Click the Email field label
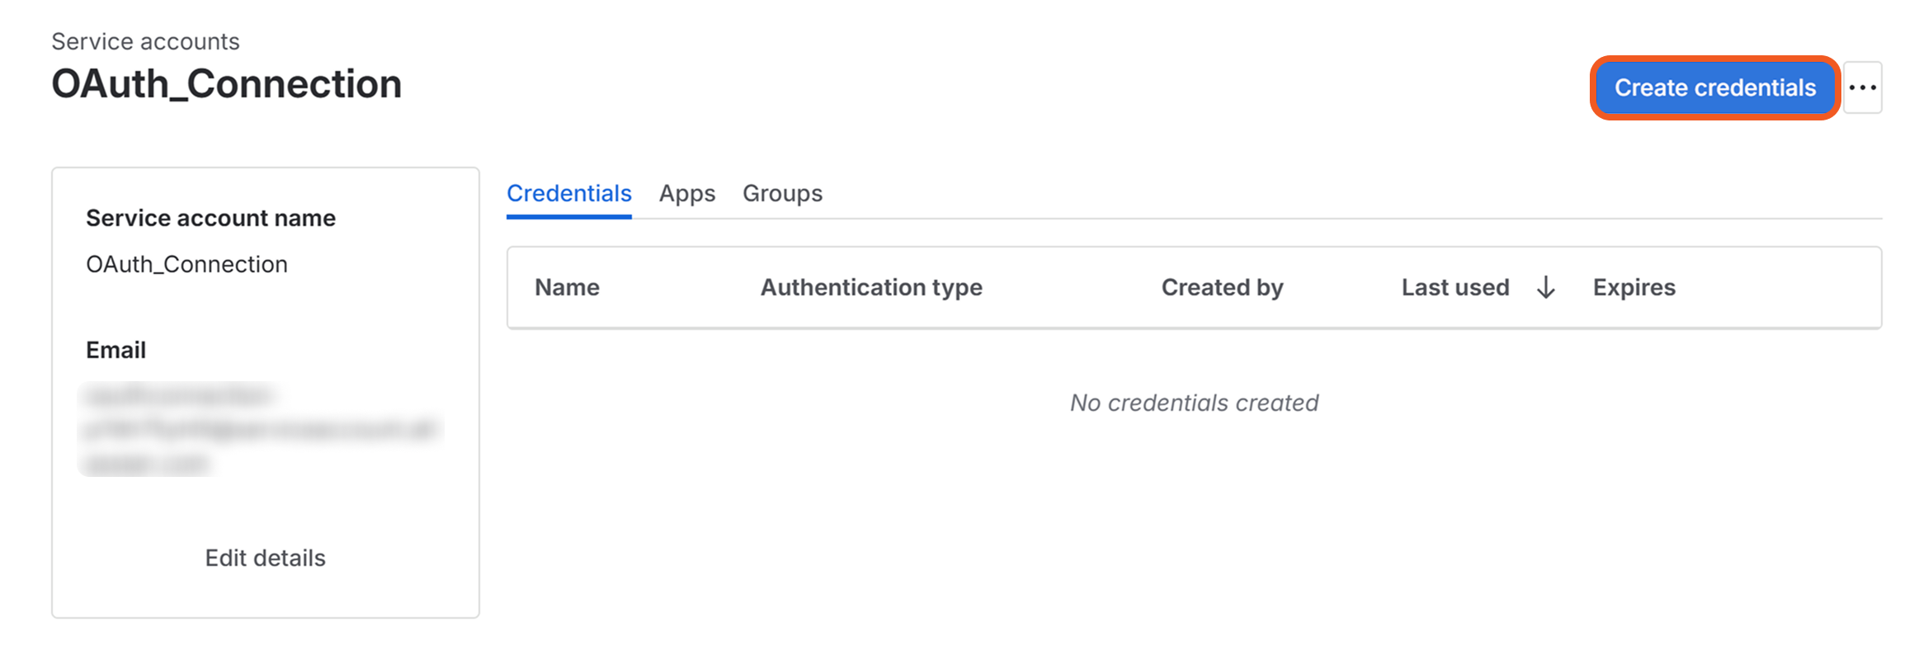The height and width of the screenshot is (665, 1914). [x=115, y=350]
